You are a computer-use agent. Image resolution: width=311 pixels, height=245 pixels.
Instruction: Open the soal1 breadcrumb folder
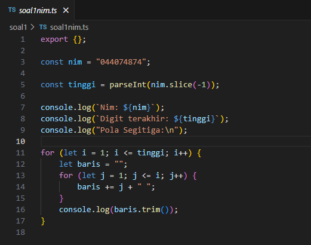point(18,27)
